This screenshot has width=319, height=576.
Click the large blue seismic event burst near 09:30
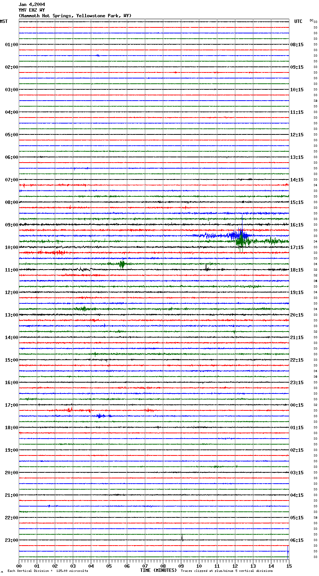[238, 235]
